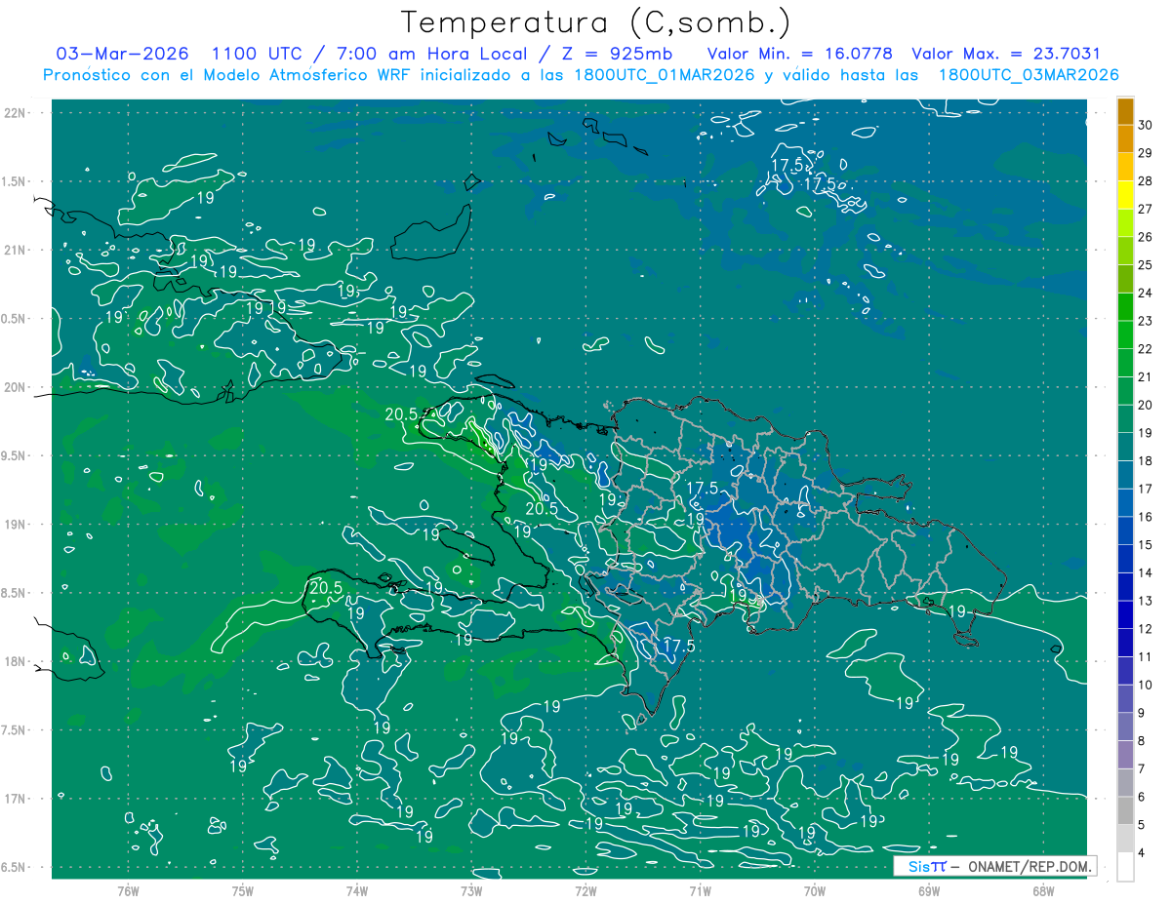Select the validity stamp "1800UTC_03MAR2026"
Viewport: 1171px width, 904px height.
(1028, 75)
